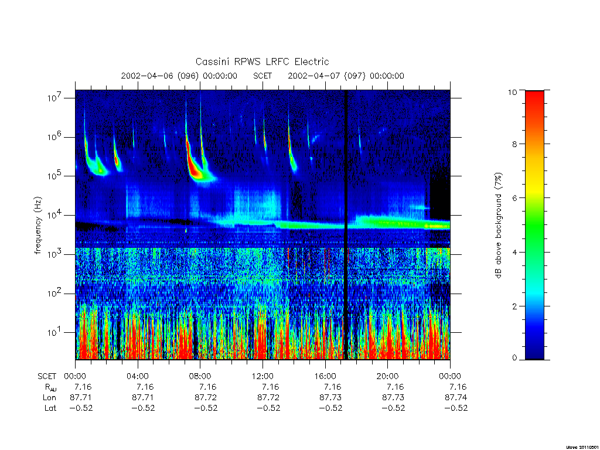Click the latitude -0.52 under 20:00
Image resolution: width=600 pixels, height=450 pixels.
click(393, 408)
